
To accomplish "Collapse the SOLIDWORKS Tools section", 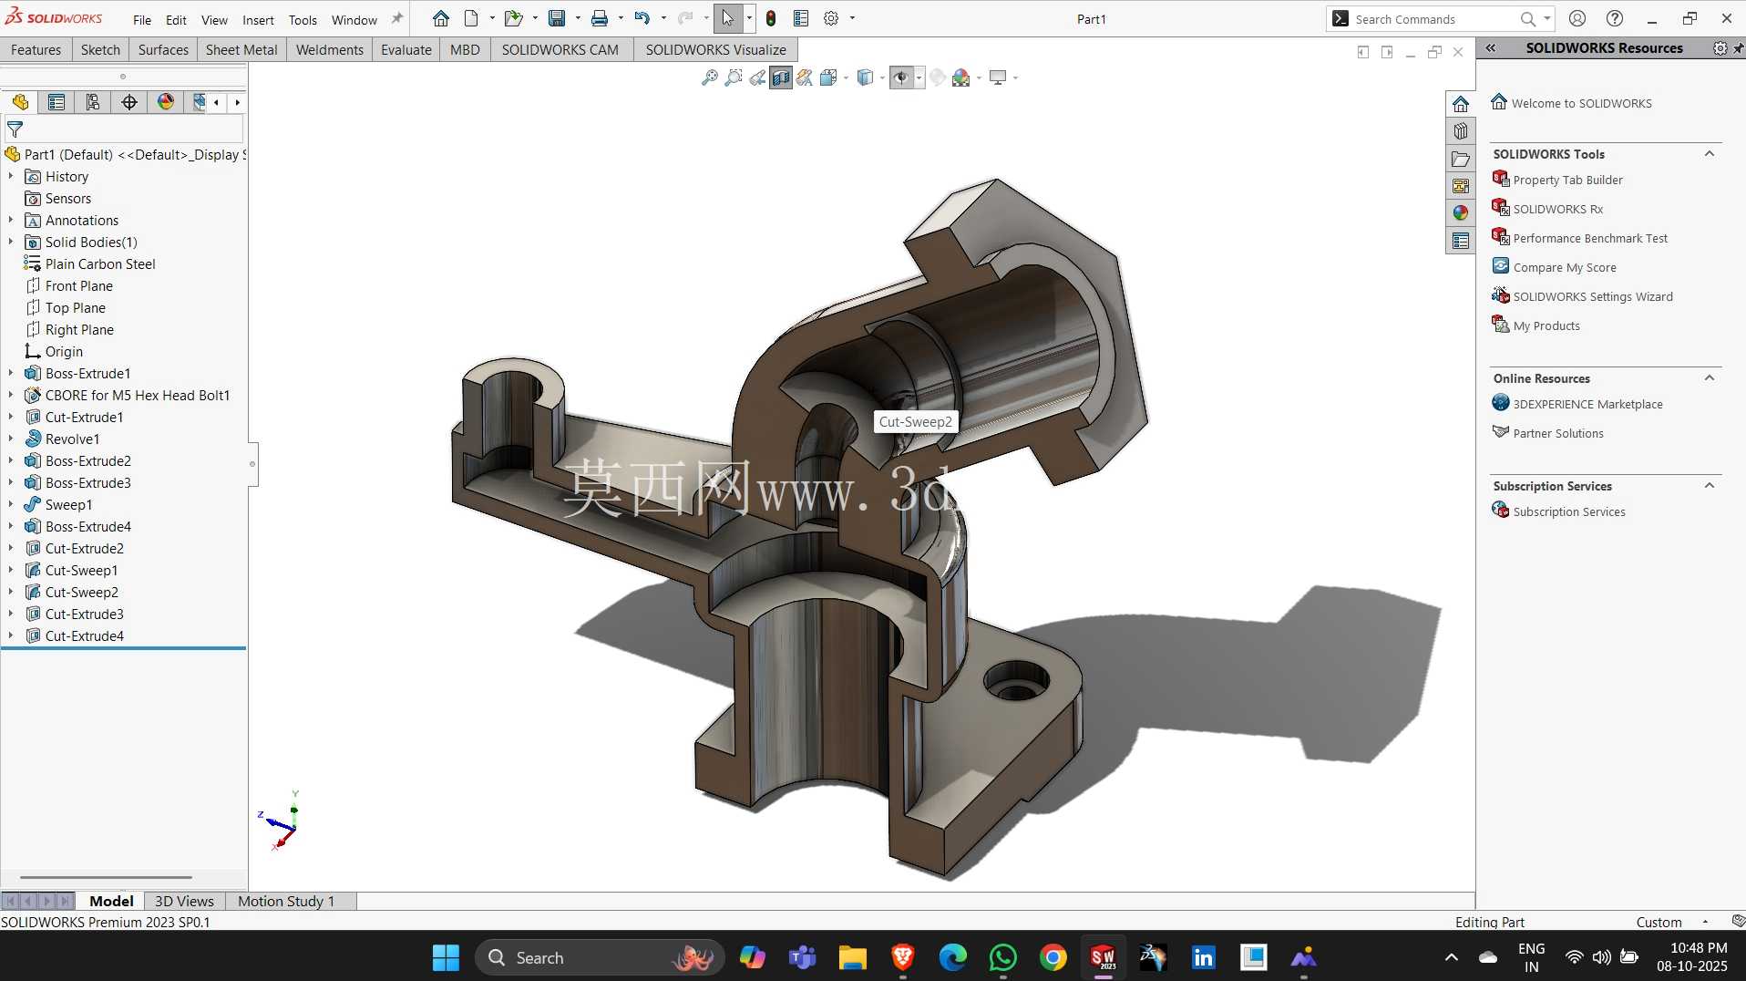I will 1710,154.
